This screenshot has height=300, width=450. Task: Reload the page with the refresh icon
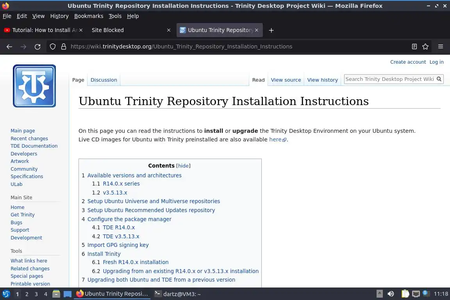click(x=37, y=46)
